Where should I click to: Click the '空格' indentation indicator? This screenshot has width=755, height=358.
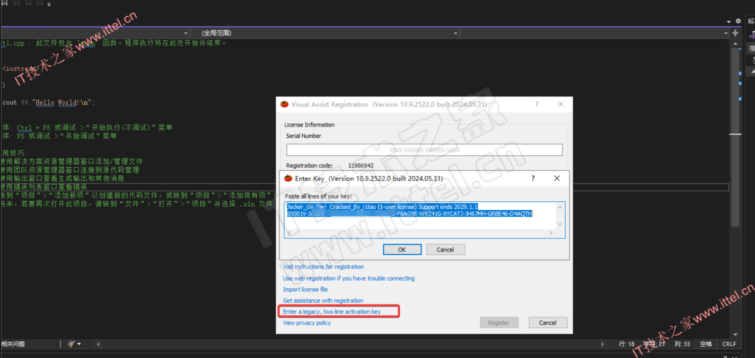coord(706,344)
